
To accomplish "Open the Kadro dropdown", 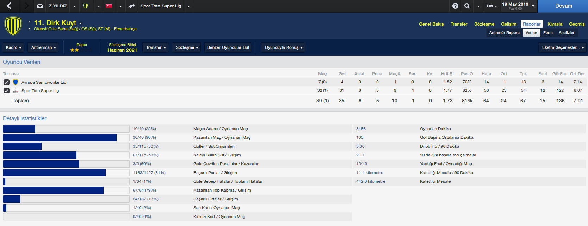I will coord(13,47).
